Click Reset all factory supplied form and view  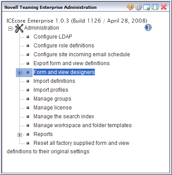pos(82,143)
